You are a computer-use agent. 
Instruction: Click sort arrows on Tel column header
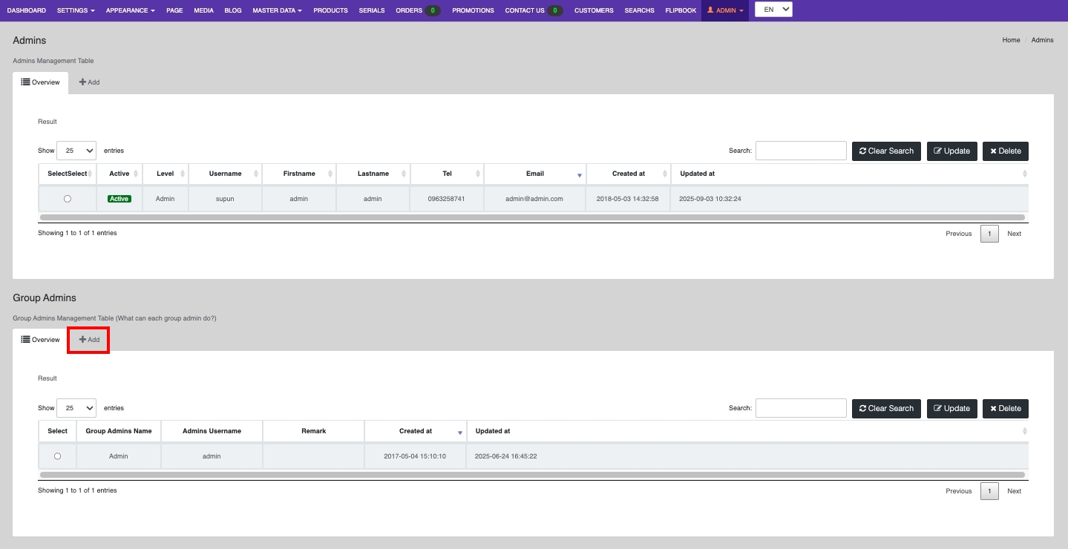pyautogui.click(x=478, y=174)
